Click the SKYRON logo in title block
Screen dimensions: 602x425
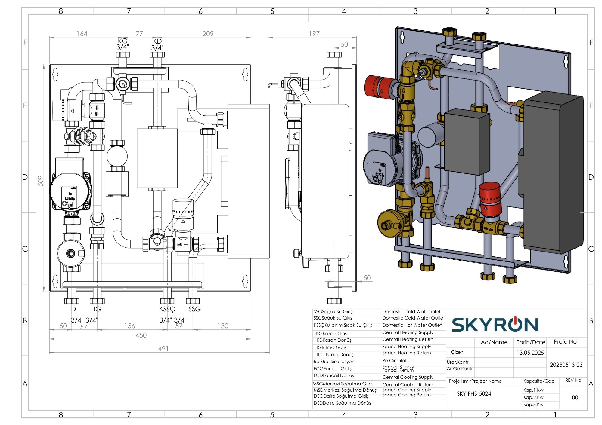pyautogui.click(x=495, y=325)
